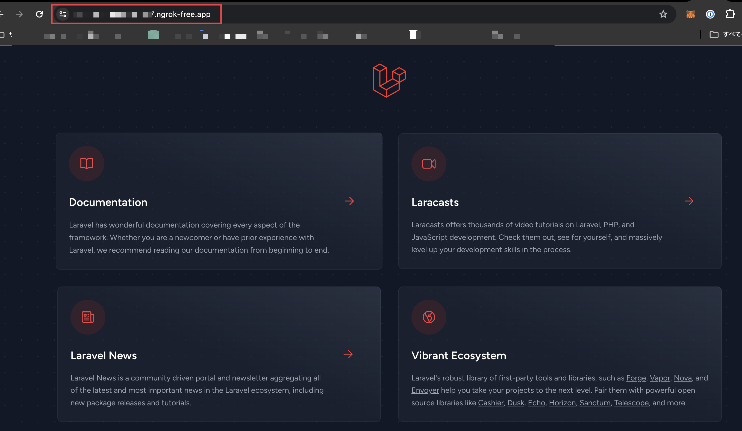Image resolution: width=742 pixels, height=431 pixels.
Task: Click the arrow on Laracasts card
Action: [689, 201]
